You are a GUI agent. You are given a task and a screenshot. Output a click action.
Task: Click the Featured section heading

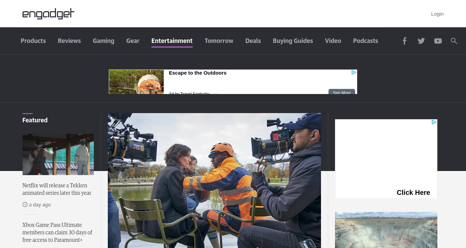[x=35, y=120]
